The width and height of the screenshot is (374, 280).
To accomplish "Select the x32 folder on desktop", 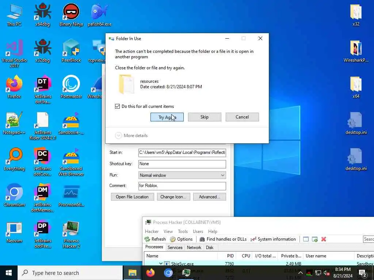I will [356, 15].
